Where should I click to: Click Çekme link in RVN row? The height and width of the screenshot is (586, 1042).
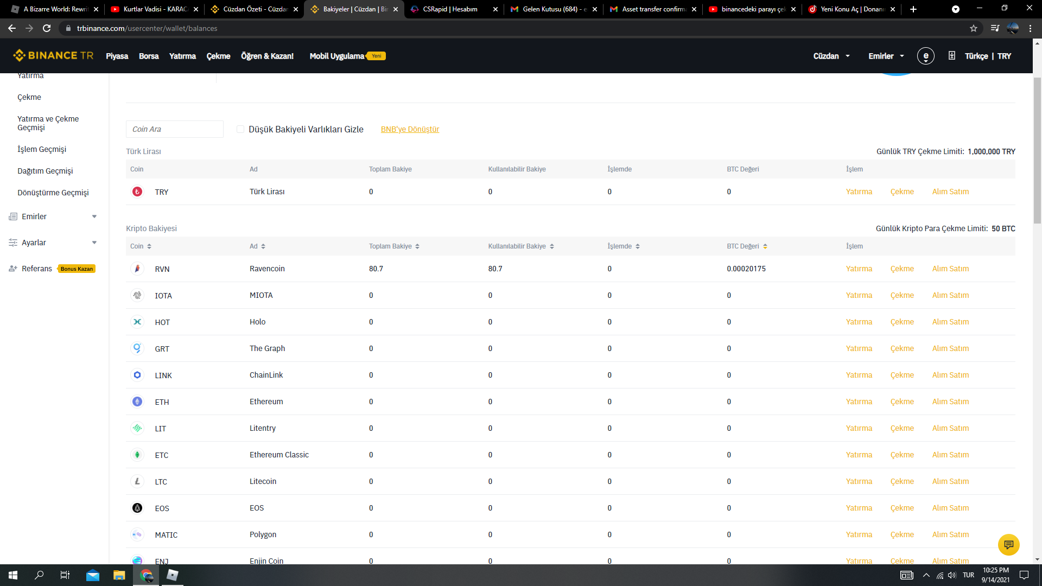click(x=902, y=269)
